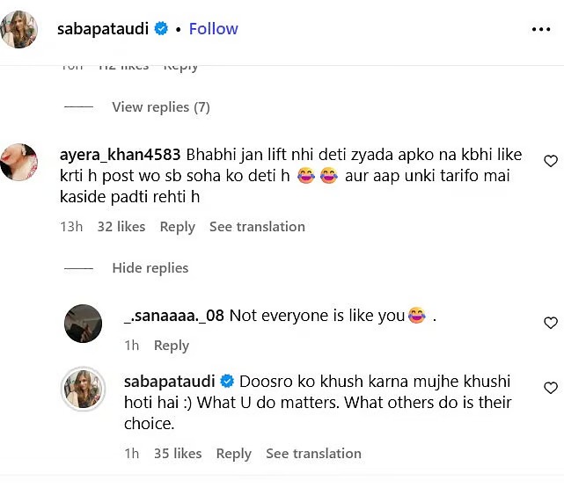The image size is (564, 488).
Task: Open _.sanaaaa._08's profile avatar
Action: click(x=84, y=324)
